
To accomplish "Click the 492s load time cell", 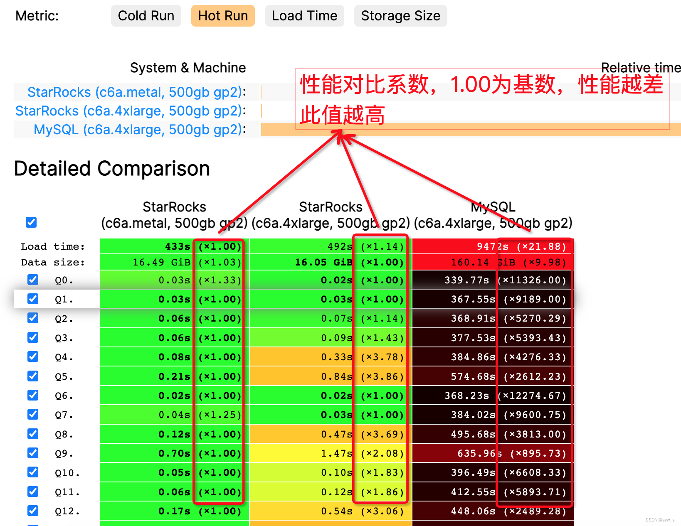I will coord(331,246).
